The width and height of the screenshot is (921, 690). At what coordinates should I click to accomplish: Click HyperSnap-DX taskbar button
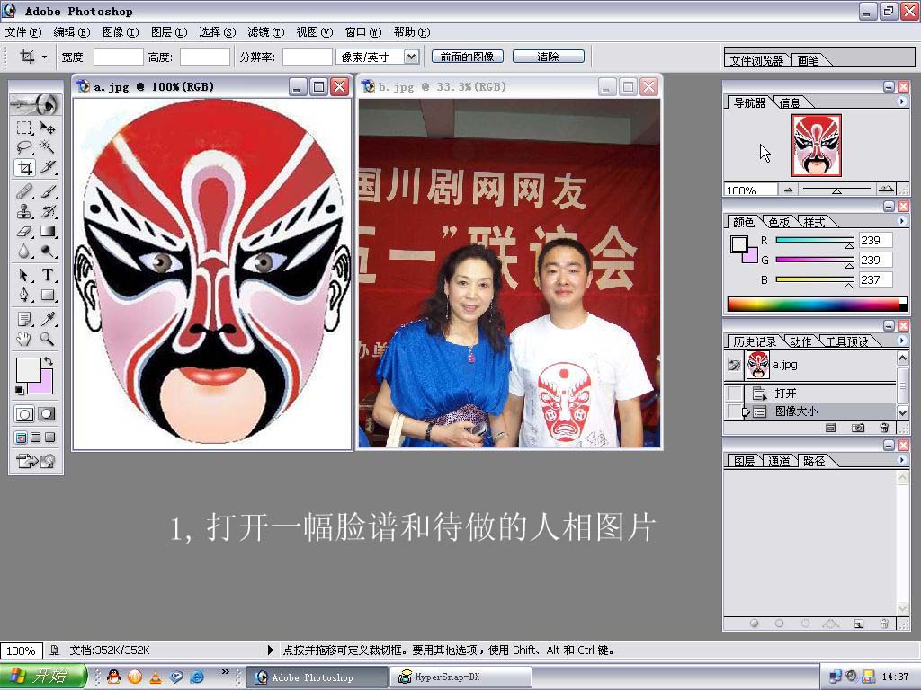click(x=461, y=677)
